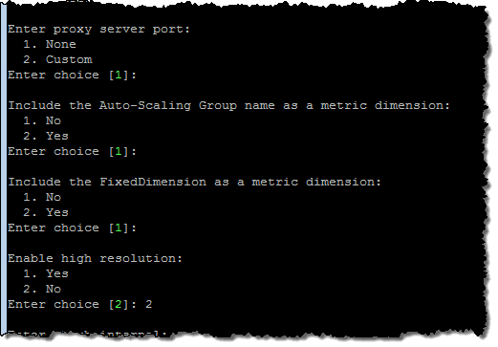Select '2. Yes' under FixedDimension question
The width and height of the screenshot is (498, 347).
pos(46,212)
